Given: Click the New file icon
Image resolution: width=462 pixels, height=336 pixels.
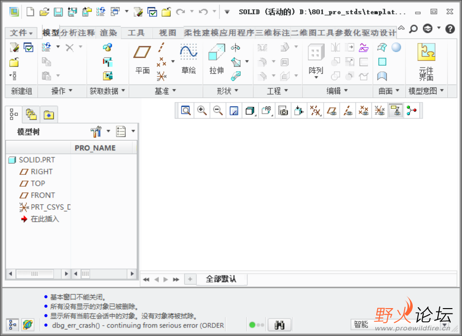Looking at the screenshot, I should pyautogui.click(x=30, y=12).
